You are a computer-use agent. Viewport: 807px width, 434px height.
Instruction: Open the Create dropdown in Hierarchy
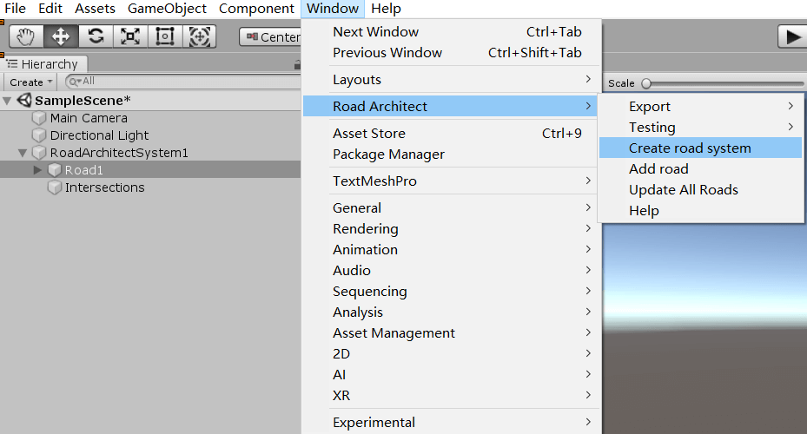[x=31, y=82]
